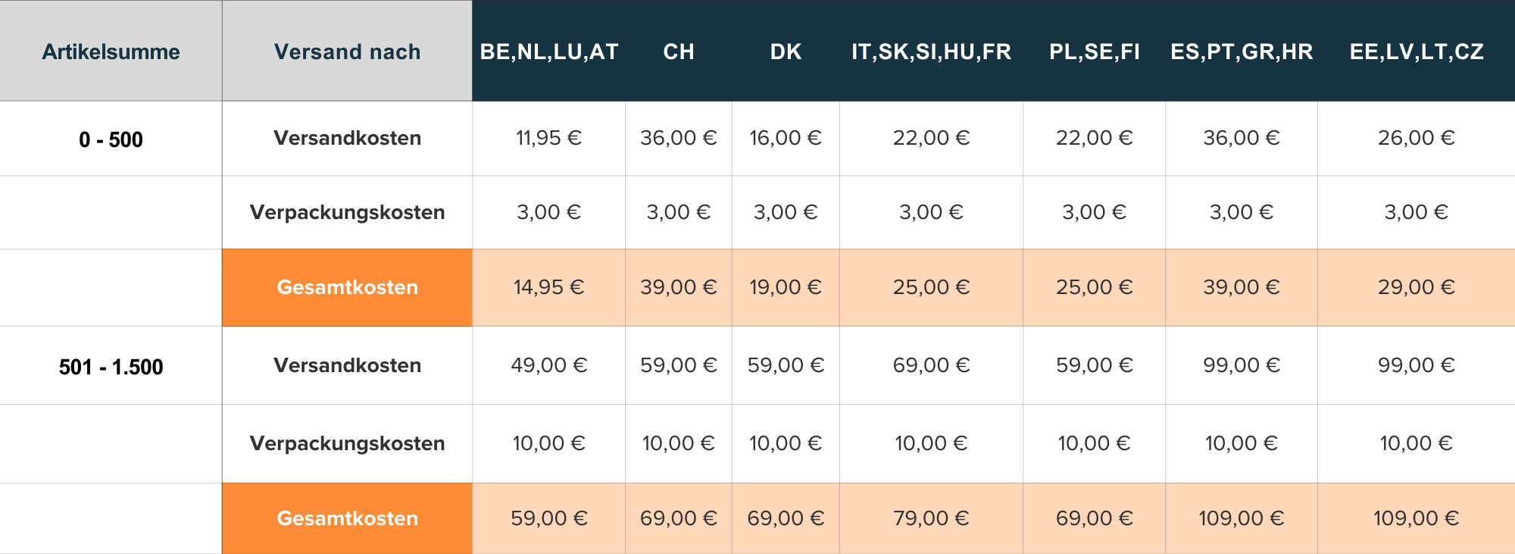Select the 14,95 € total cost cell
This screenshot has width=1515, height=554.
(x=549, y=287)
